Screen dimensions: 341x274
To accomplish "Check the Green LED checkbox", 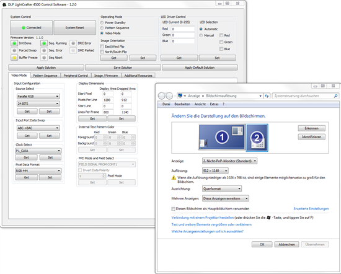I will [221, 42].
